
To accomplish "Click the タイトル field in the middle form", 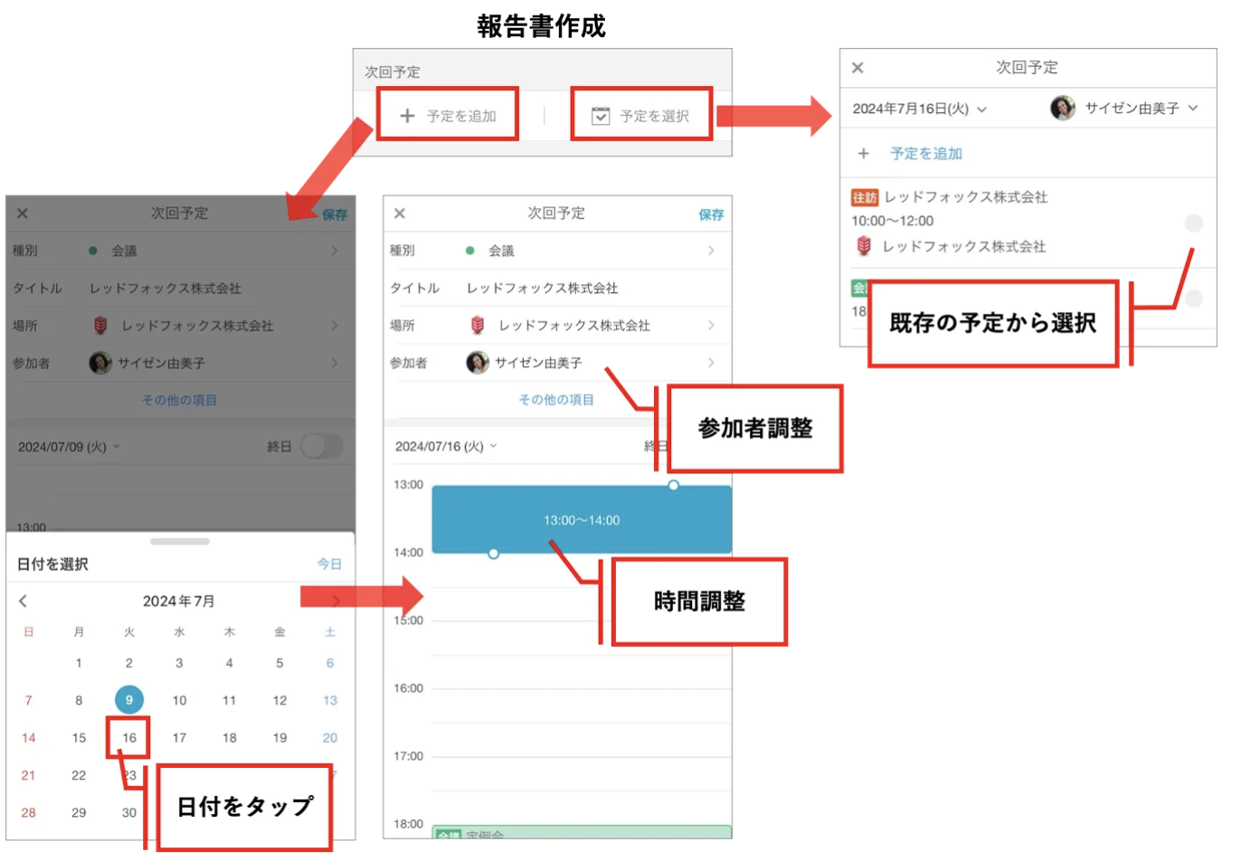I will pos(557,288).
